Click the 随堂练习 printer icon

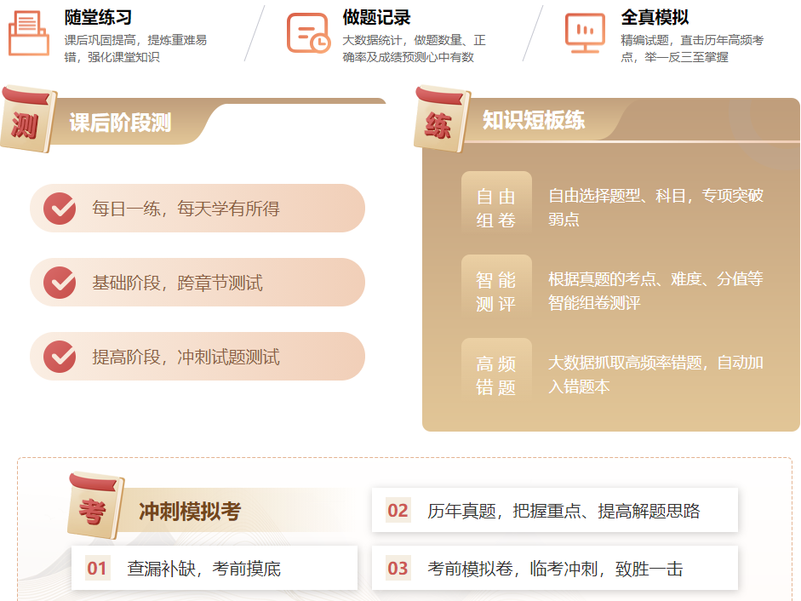point(29,36)
